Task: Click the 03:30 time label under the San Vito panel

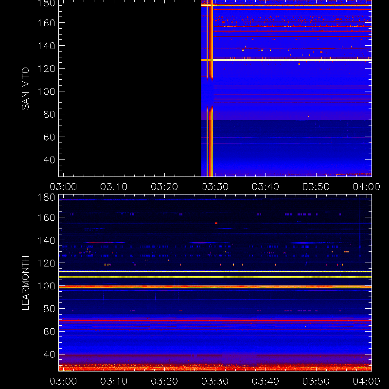Action: click(x=215, y=187)
